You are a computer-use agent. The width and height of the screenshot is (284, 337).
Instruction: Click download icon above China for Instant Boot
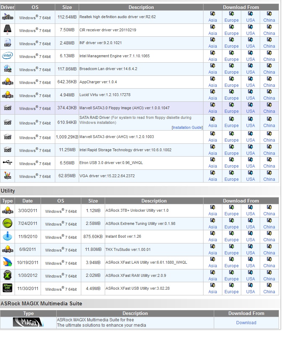[269, 233]
